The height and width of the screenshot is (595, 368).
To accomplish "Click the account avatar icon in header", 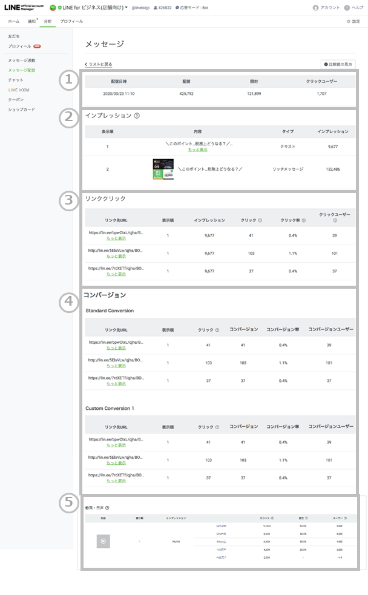I will point(315,8).
